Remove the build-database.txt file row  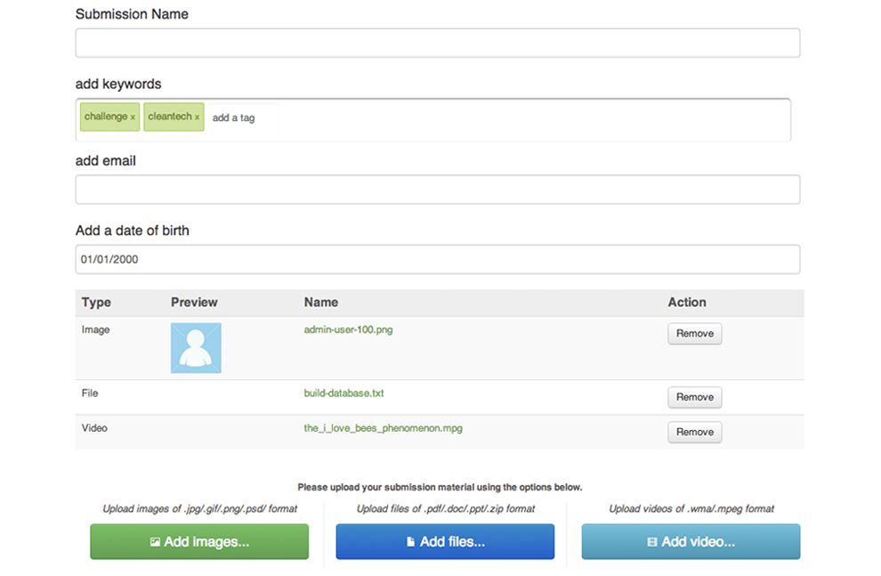click(x=694, y=397)
